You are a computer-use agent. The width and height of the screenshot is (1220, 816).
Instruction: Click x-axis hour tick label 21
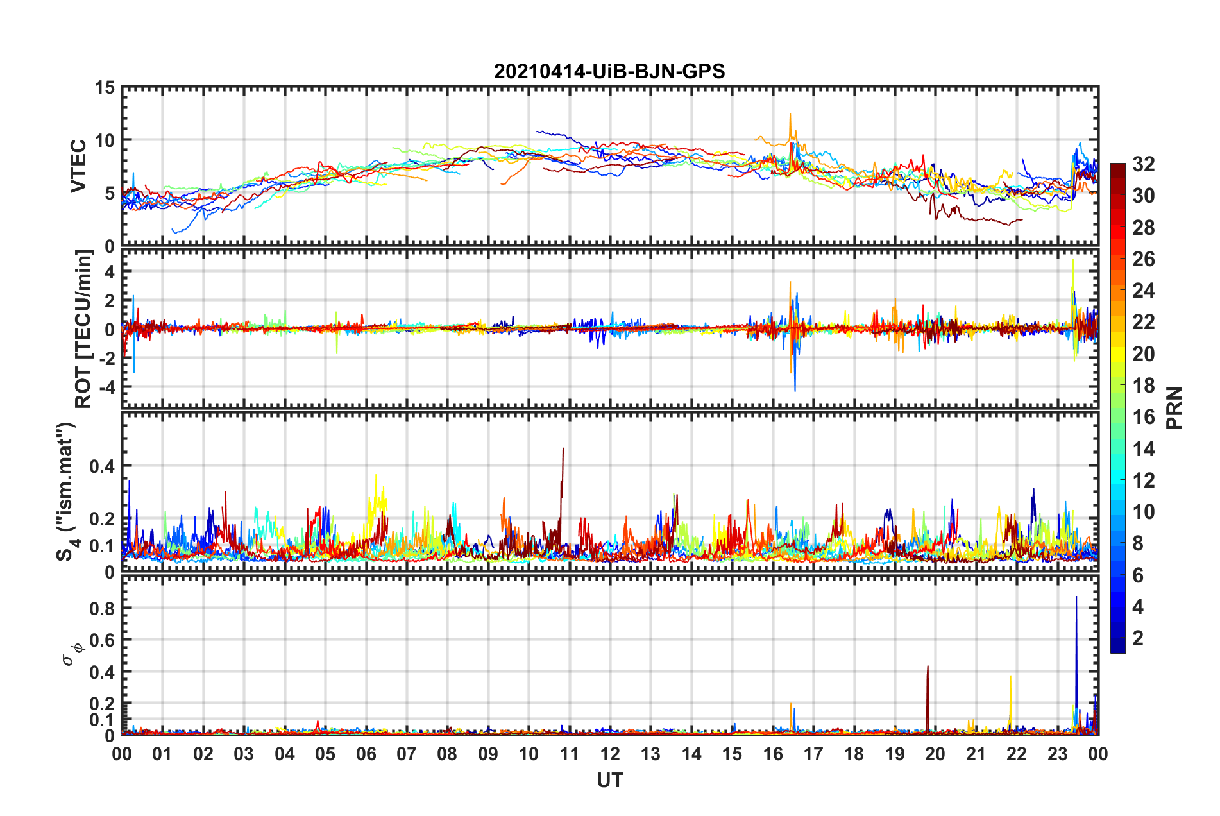(x=976, y=754)
